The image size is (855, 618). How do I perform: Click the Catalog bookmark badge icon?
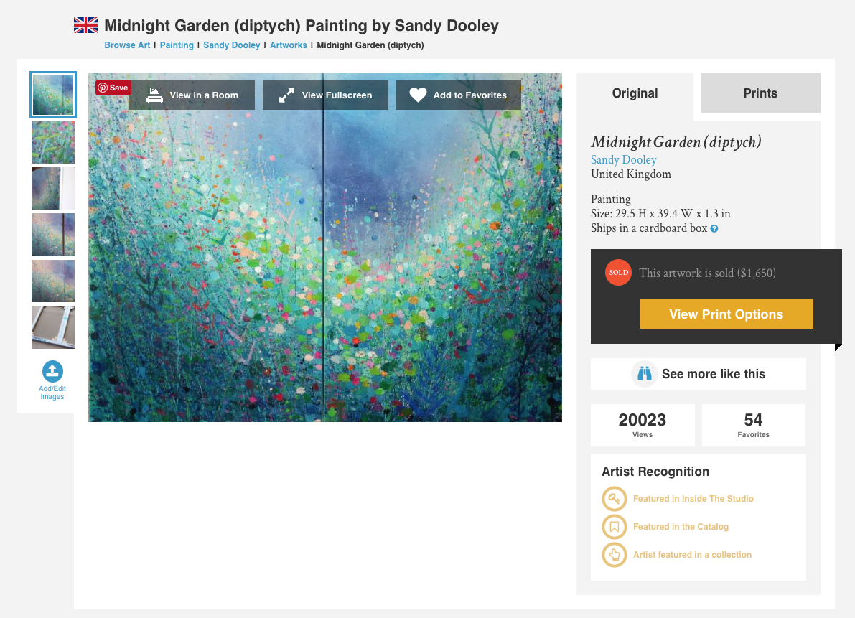point(615,527)
